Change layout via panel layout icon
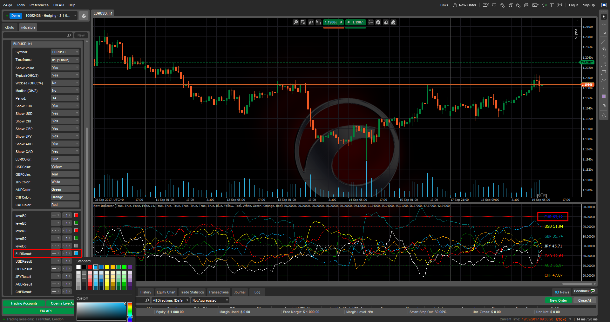Screen dimensions: 610x322 (552, 5)
